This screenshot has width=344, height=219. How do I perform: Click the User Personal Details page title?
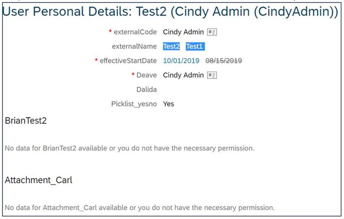[170, 12]
